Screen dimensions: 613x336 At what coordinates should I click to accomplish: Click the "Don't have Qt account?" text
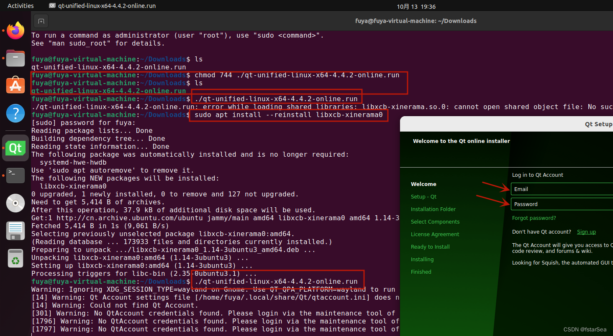541,232
